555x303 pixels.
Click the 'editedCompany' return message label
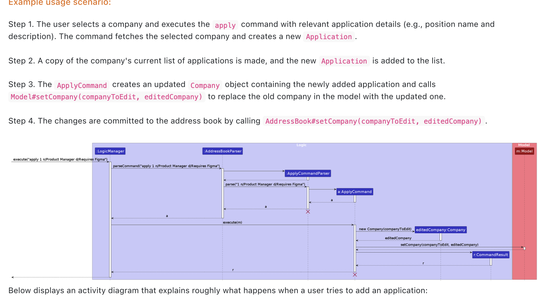398,238
